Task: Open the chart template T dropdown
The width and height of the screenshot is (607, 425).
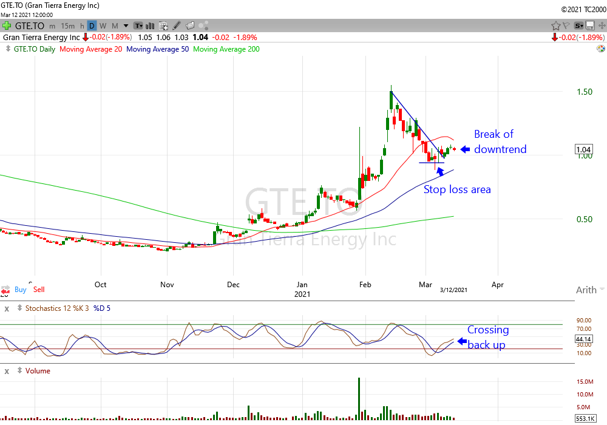Action: tap(138, 26)
